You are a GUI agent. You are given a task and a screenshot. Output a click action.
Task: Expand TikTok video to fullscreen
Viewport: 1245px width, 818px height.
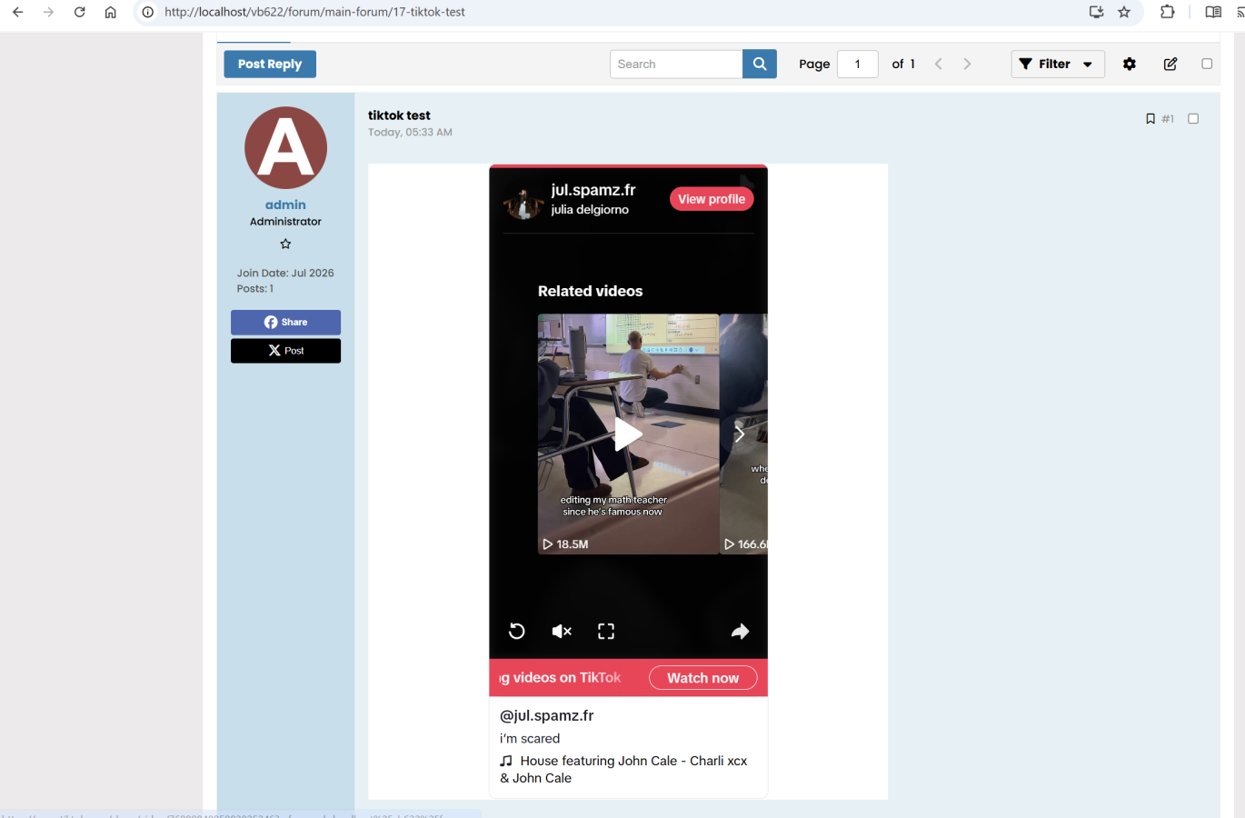606,631
